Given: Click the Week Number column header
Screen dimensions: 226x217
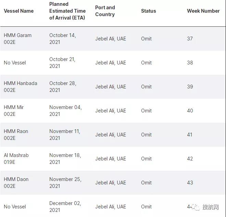Looking at the screenshot, I should coord(203,11).
